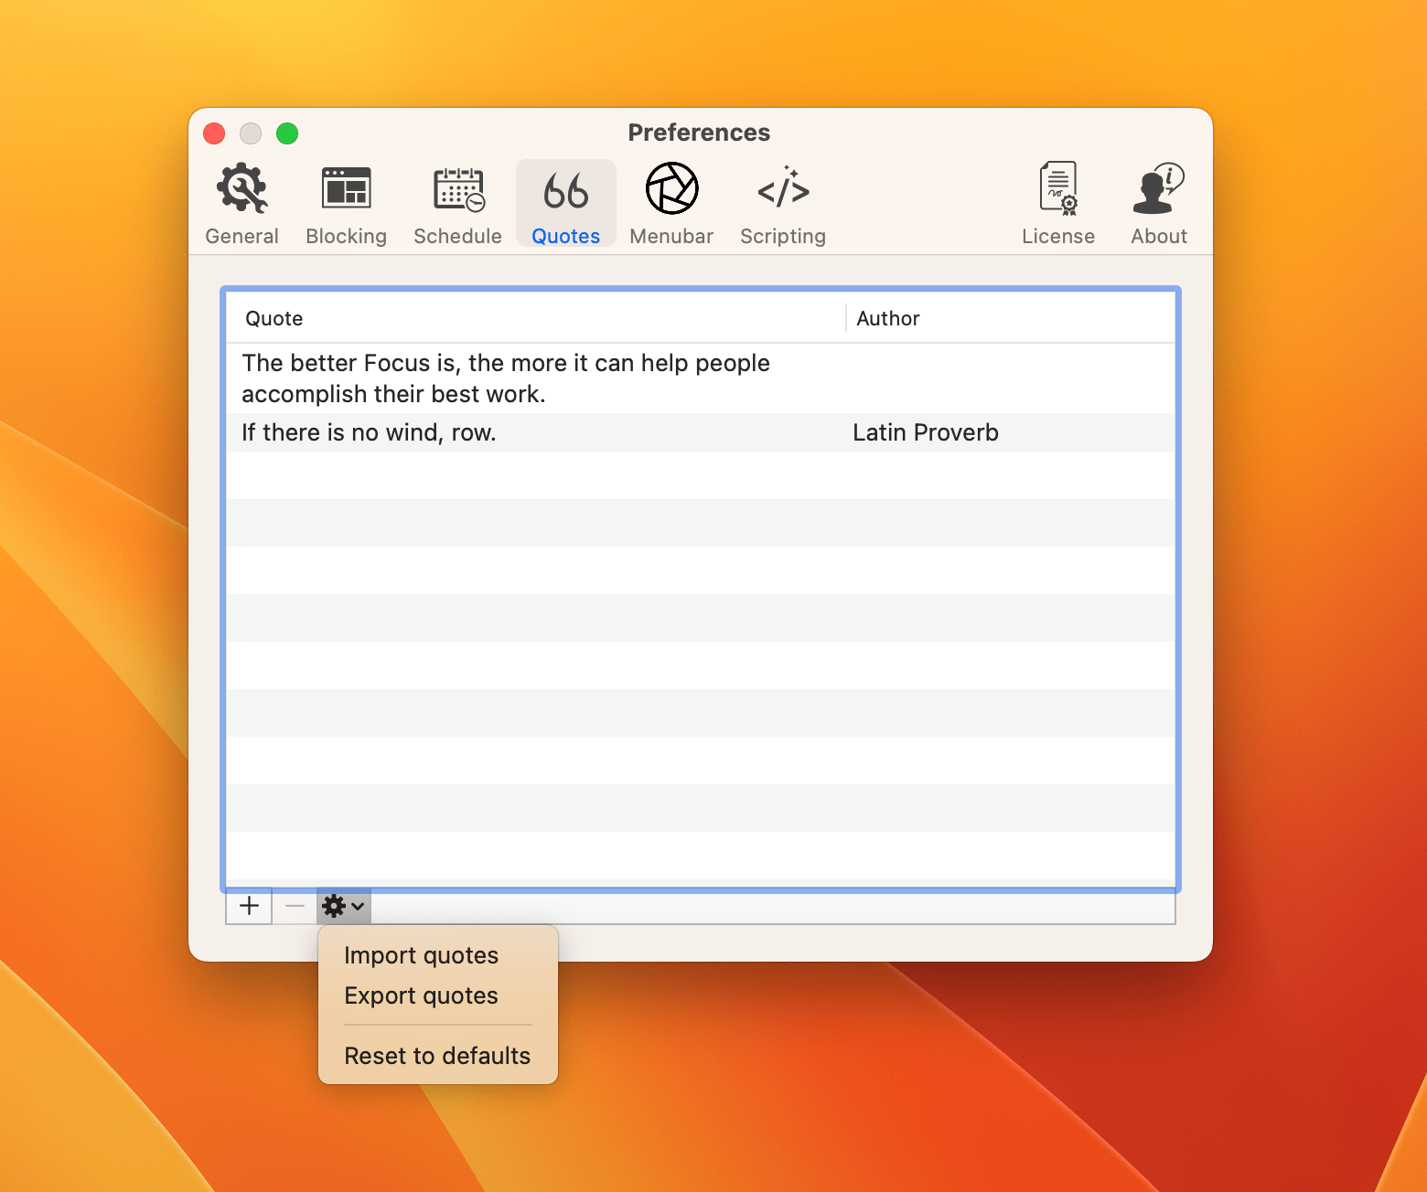Image resolution: width=1427 pixels, height=1192 pixels.
Task: Choose Reset to defaults menu item
Action: pyautogui.click(x=438, y=1056)
